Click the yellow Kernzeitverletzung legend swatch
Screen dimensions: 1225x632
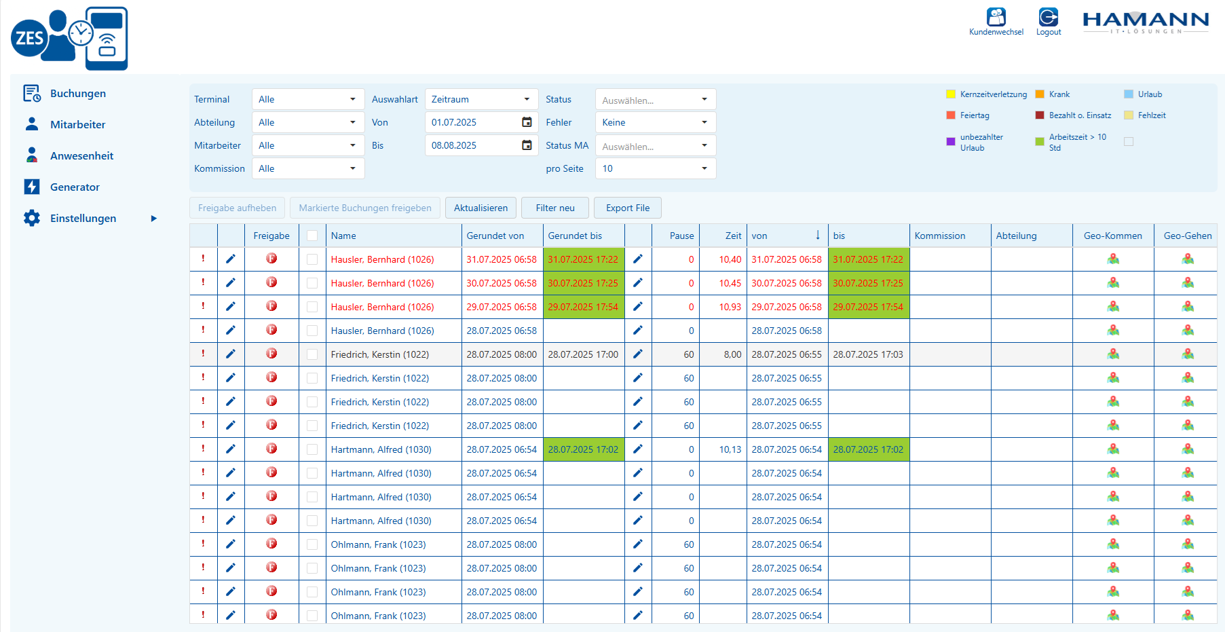[x=951, y=94]
